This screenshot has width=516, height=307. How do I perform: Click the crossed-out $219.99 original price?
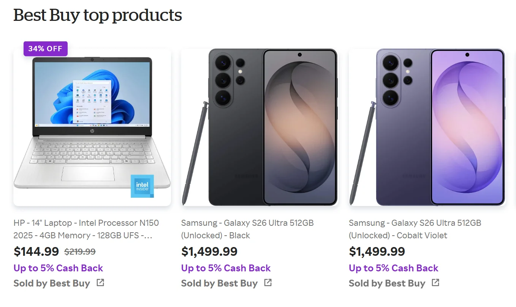coord(80,252)
